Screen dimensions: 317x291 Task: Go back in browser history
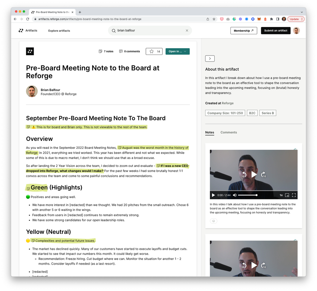pyautogui.click(x=15, y=19)
